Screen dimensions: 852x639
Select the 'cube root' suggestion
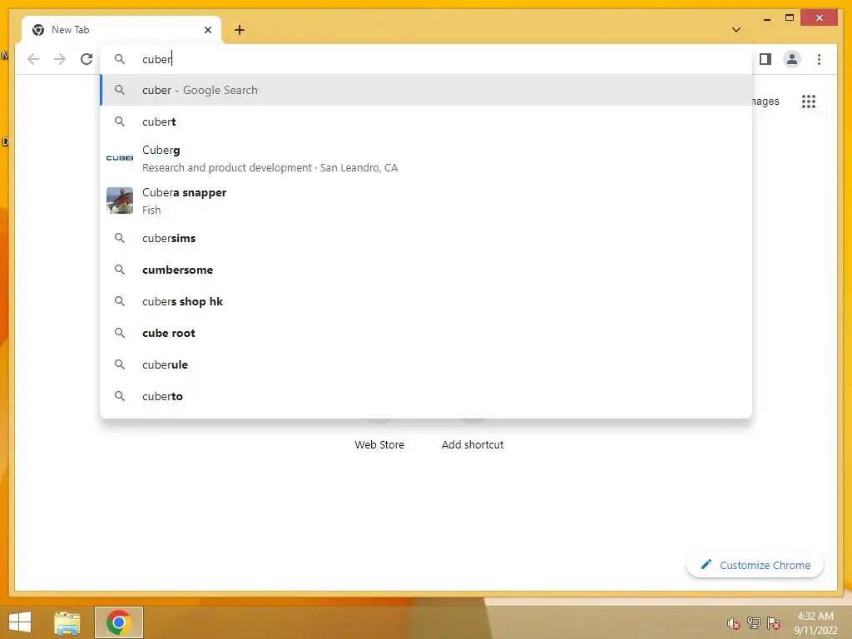coord(426,333)
